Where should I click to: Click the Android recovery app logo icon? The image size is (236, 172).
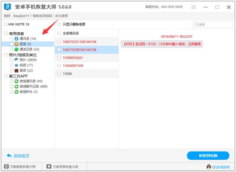[7, 7]
